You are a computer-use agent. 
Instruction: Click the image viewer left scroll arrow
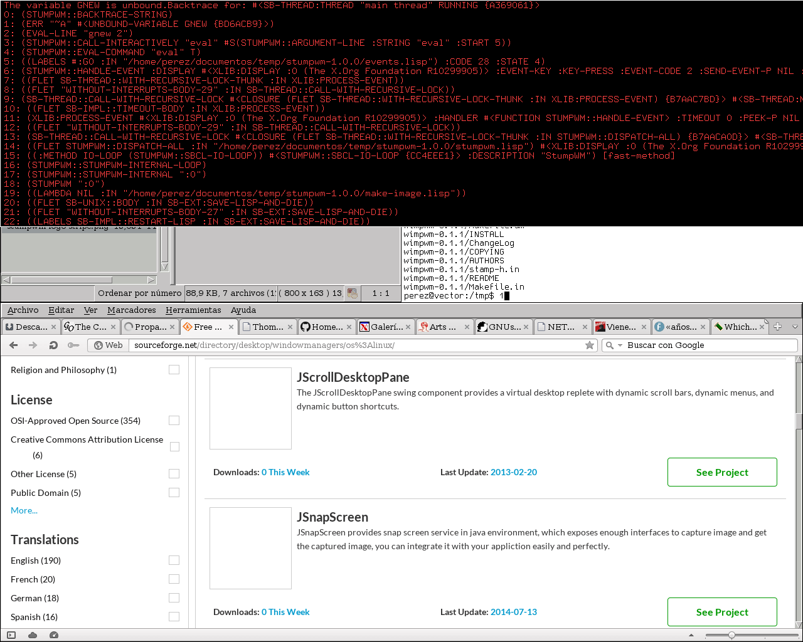(6, 280)
